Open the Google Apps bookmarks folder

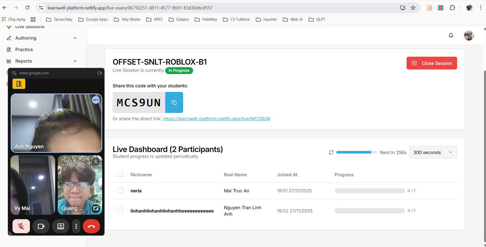(x=93, y=19)
